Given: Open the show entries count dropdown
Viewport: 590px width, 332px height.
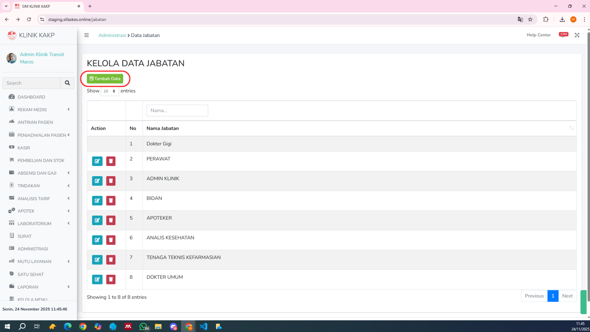Looking at the screenshot, I should tap(110, 91).
